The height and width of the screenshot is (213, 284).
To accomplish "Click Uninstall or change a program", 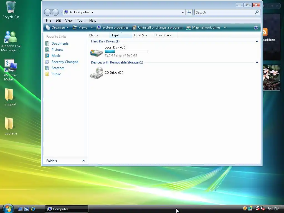I will pos(158,27).
